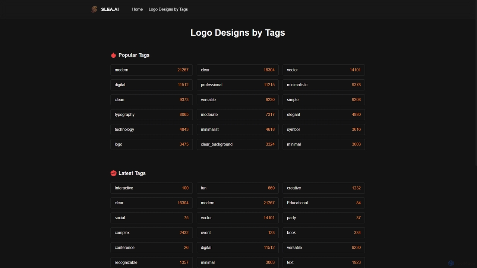Open the recognizable tag
The height and width of the screenshot is (268, 477).
click(152, 262)
